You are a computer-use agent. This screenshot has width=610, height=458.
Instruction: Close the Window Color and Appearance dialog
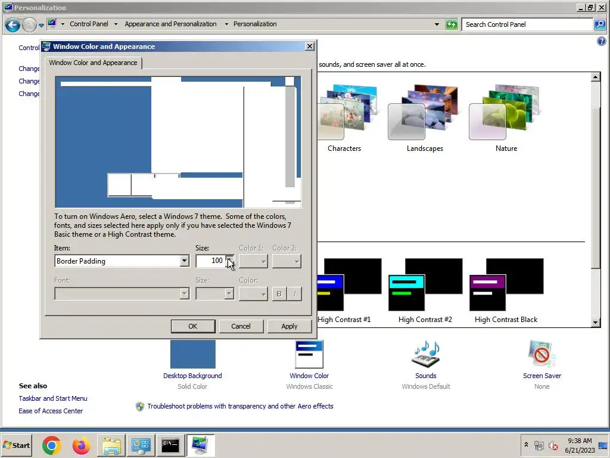pos(310,47)
